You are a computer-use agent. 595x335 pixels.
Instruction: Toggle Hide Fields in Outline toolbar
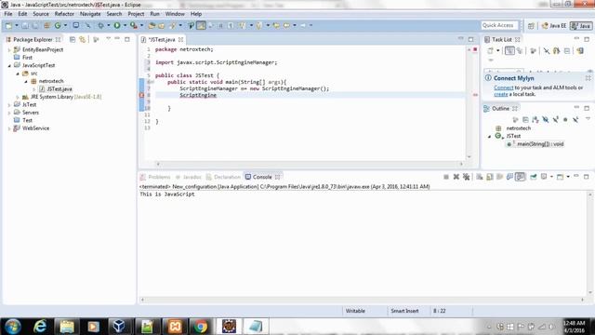(546, 120)
